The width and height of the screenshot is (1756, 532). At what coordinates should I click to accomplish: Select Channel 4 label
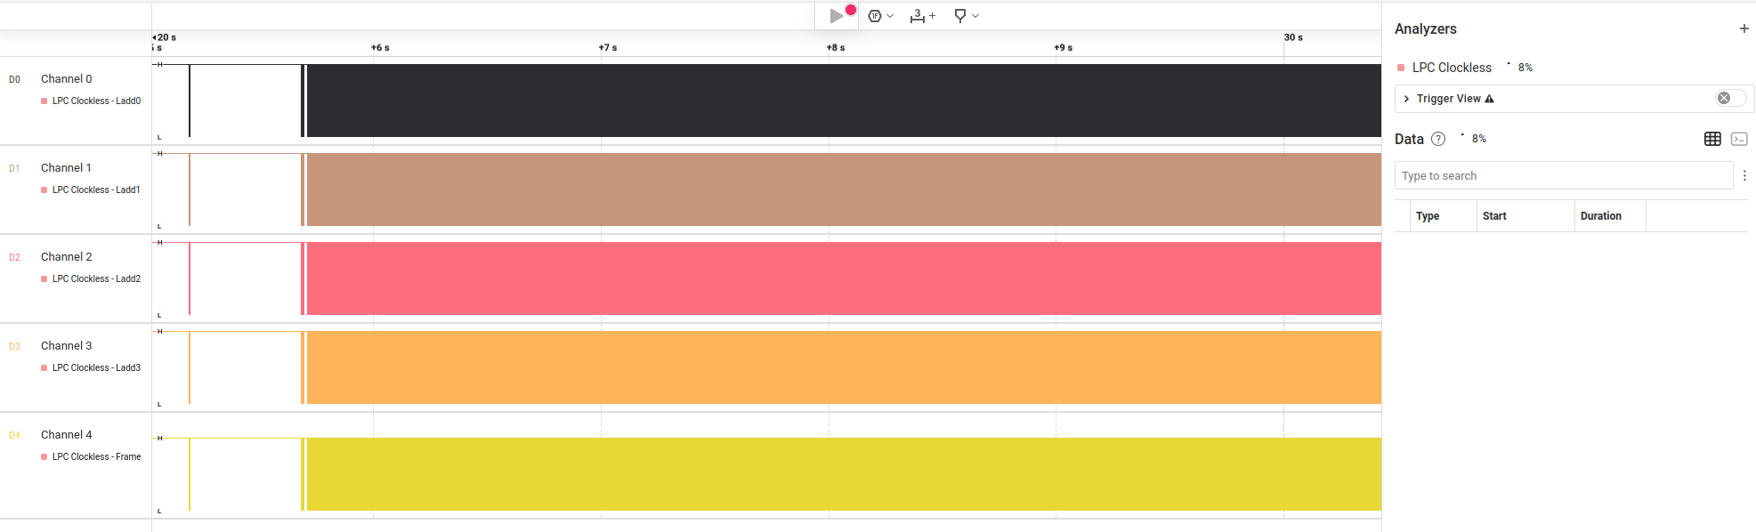(x=67, y=435)
